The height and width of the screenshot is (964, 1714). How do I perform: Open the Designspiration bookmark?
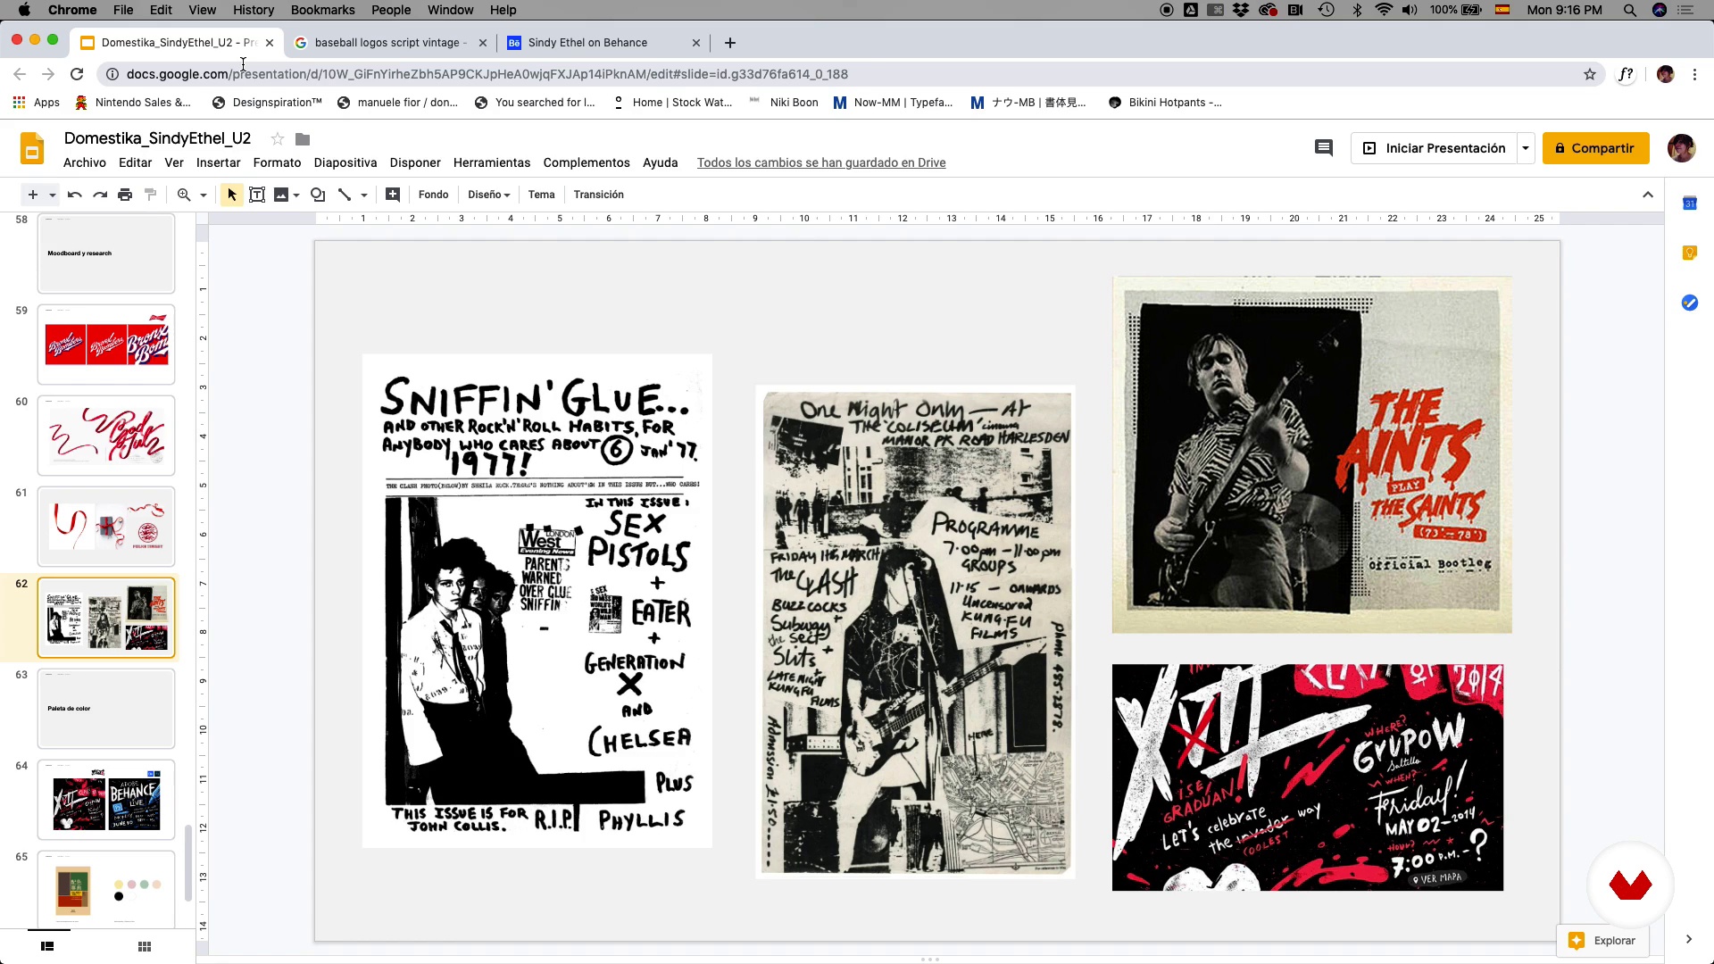click(267, 103)
